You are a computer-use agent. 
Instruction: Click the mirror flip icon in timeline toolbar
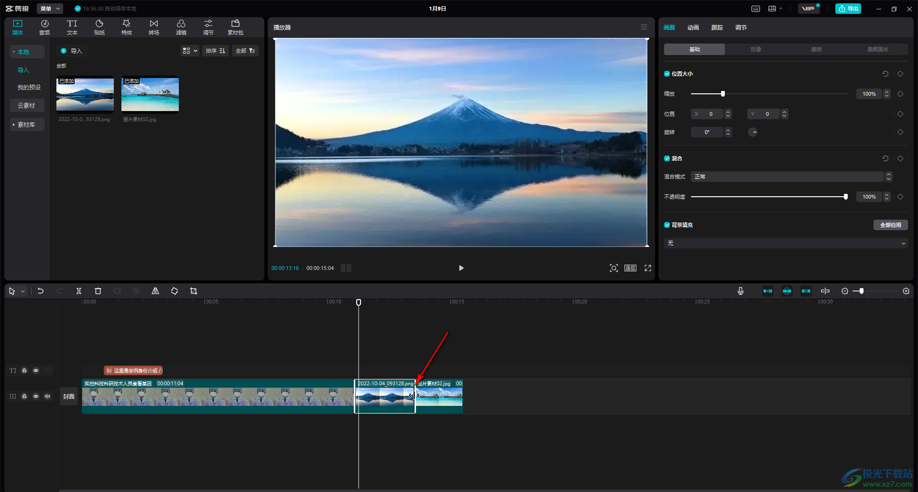155,291
